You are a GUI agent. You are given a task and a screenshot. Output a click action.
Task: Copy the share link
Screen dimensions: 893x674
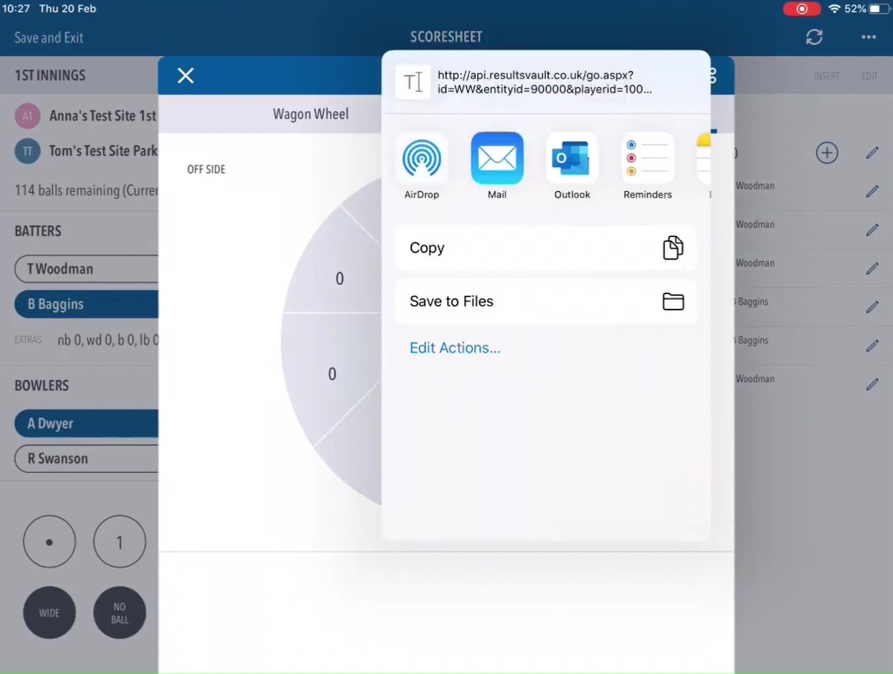[546, 248]
